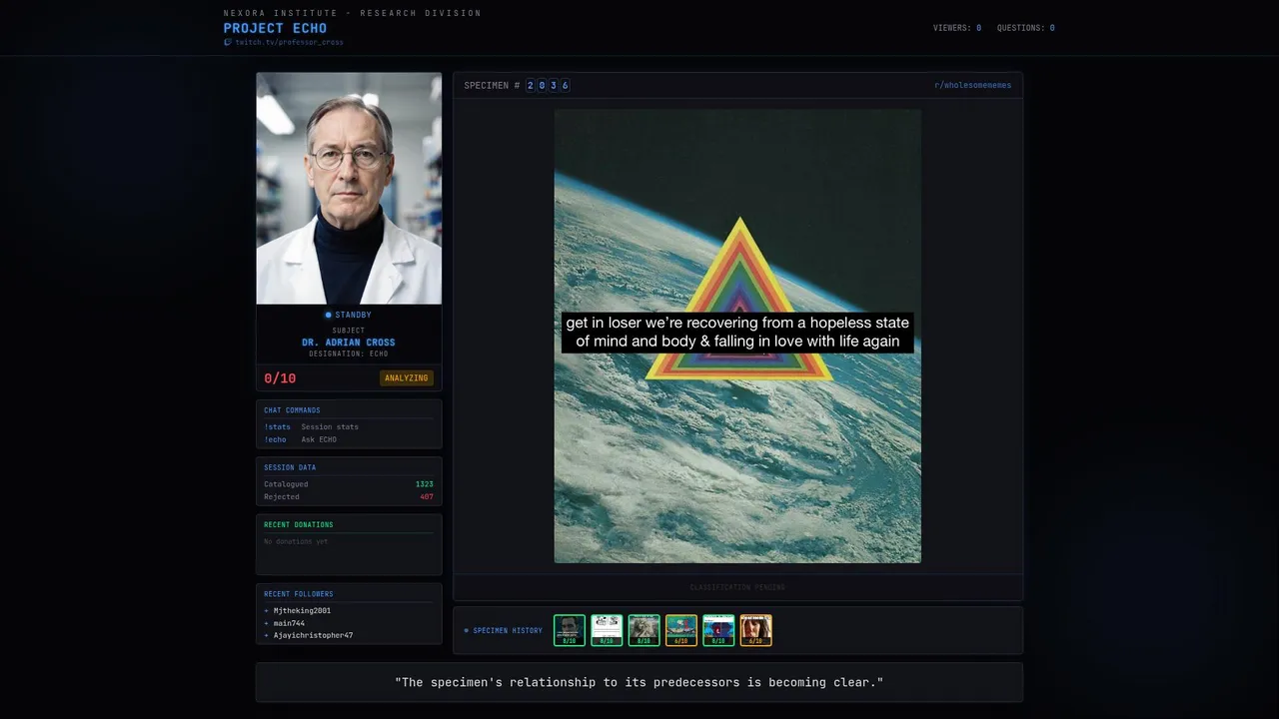
Task: Select follower Mjtheking2001
Action: [x=302, y=611]
